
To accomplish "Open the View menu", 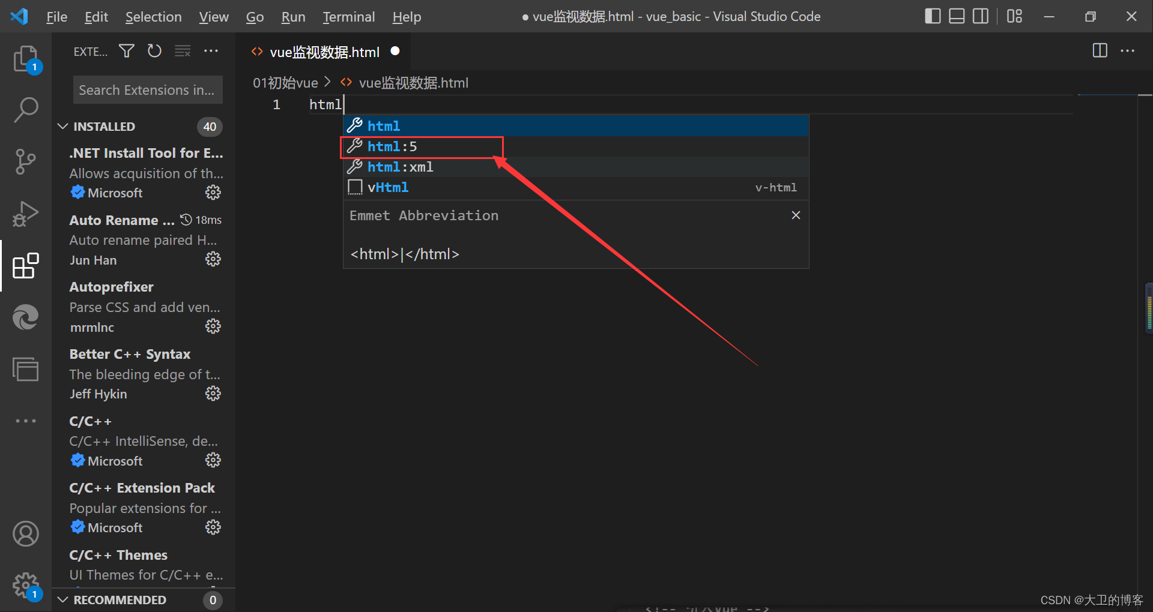I will click(x=214, y=17).
